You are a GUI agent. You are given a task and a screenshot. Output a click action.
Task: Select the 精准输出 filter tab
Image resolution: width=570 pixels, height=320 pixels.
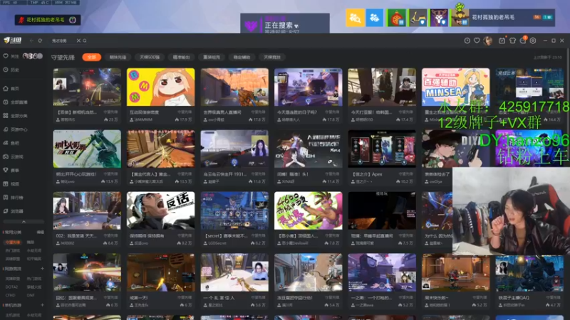pos(181,58)
